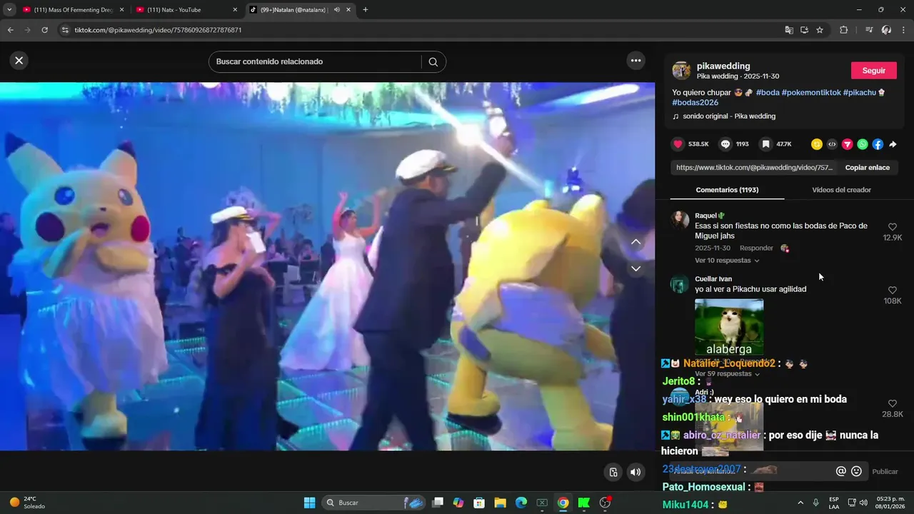The image size is (914, 514).
Task: Copy the video link with Copiar enlace
Action: click(x=868, y=168)
